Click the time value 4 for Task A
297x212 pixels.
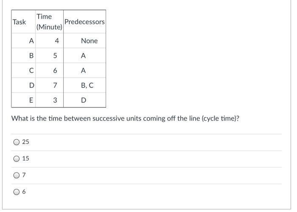(x=57, y=41)
